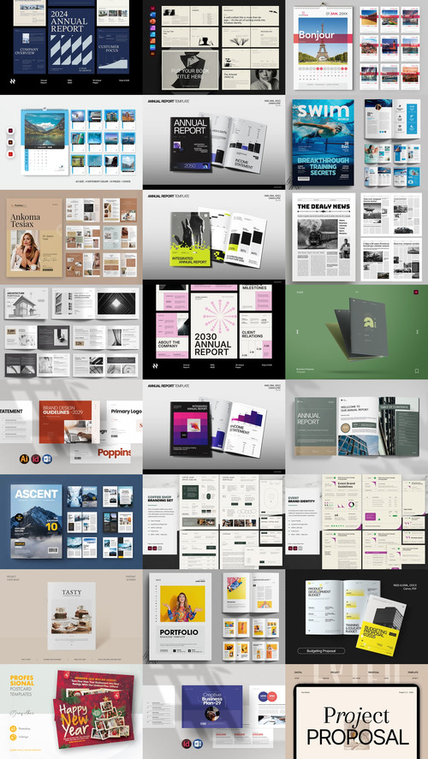Open The Dealy News newspaper template

(357, 237)
